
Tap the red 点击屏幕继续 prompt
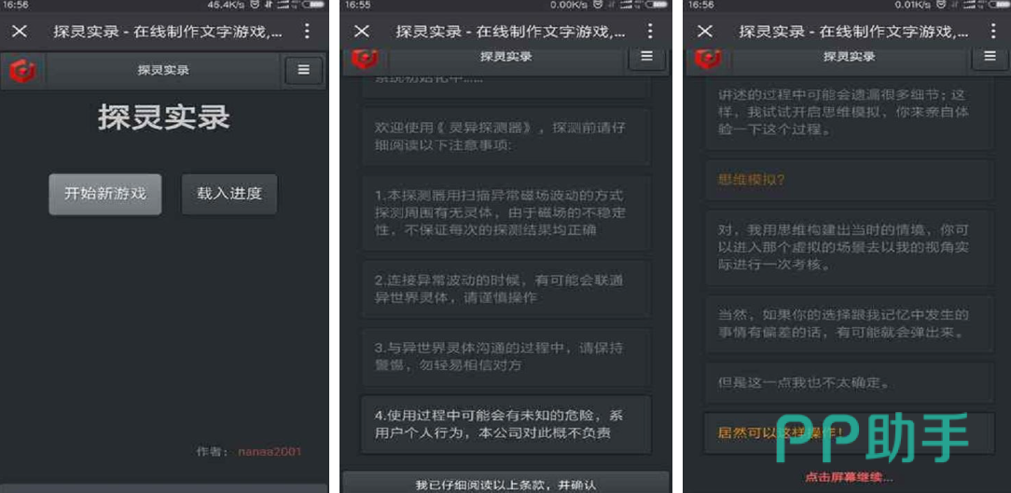849,477
